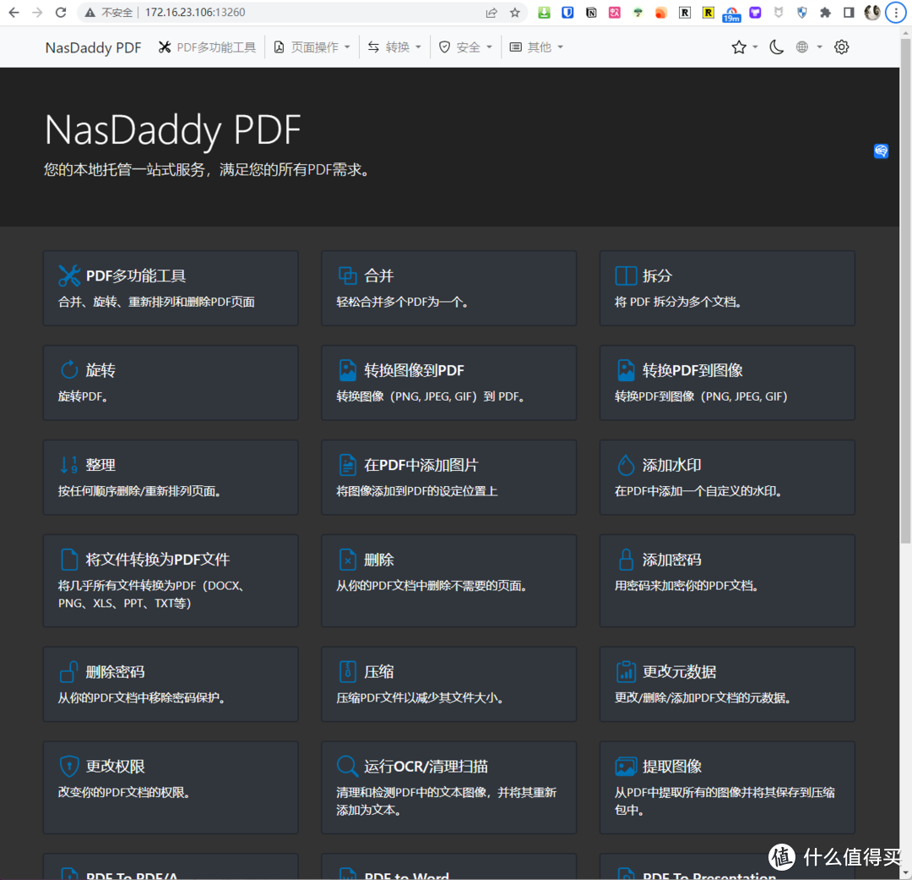Open the 拆分 split tool

click(x=727, y=287)
